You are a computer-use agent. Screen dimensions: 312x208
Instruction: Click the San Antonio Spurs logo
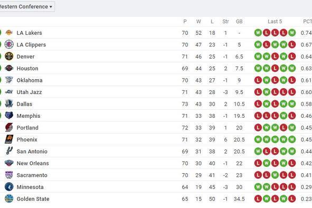tap(9, 151)
